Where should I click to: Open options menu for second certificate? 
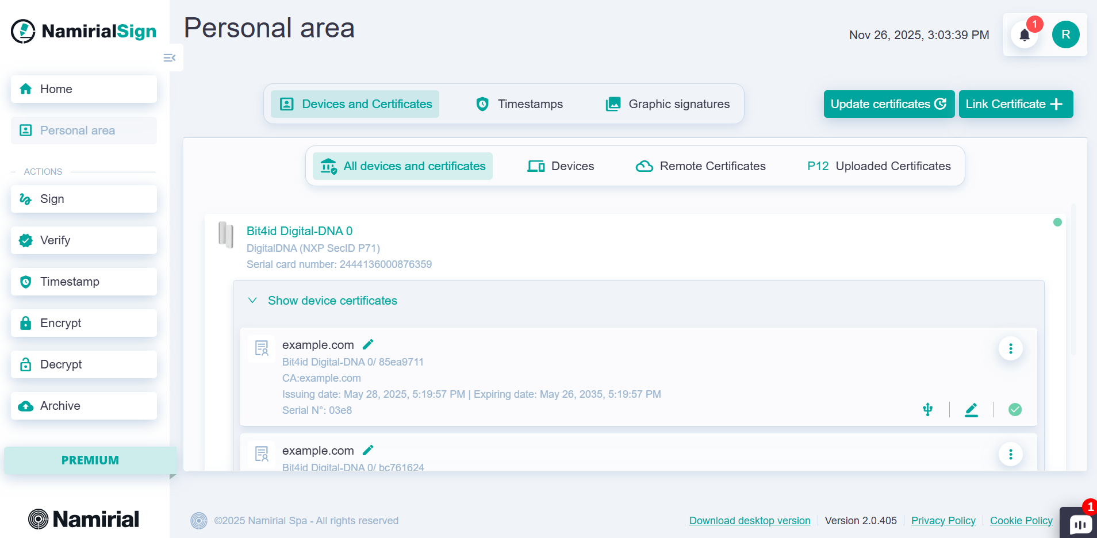click(x=1010, y=454)
